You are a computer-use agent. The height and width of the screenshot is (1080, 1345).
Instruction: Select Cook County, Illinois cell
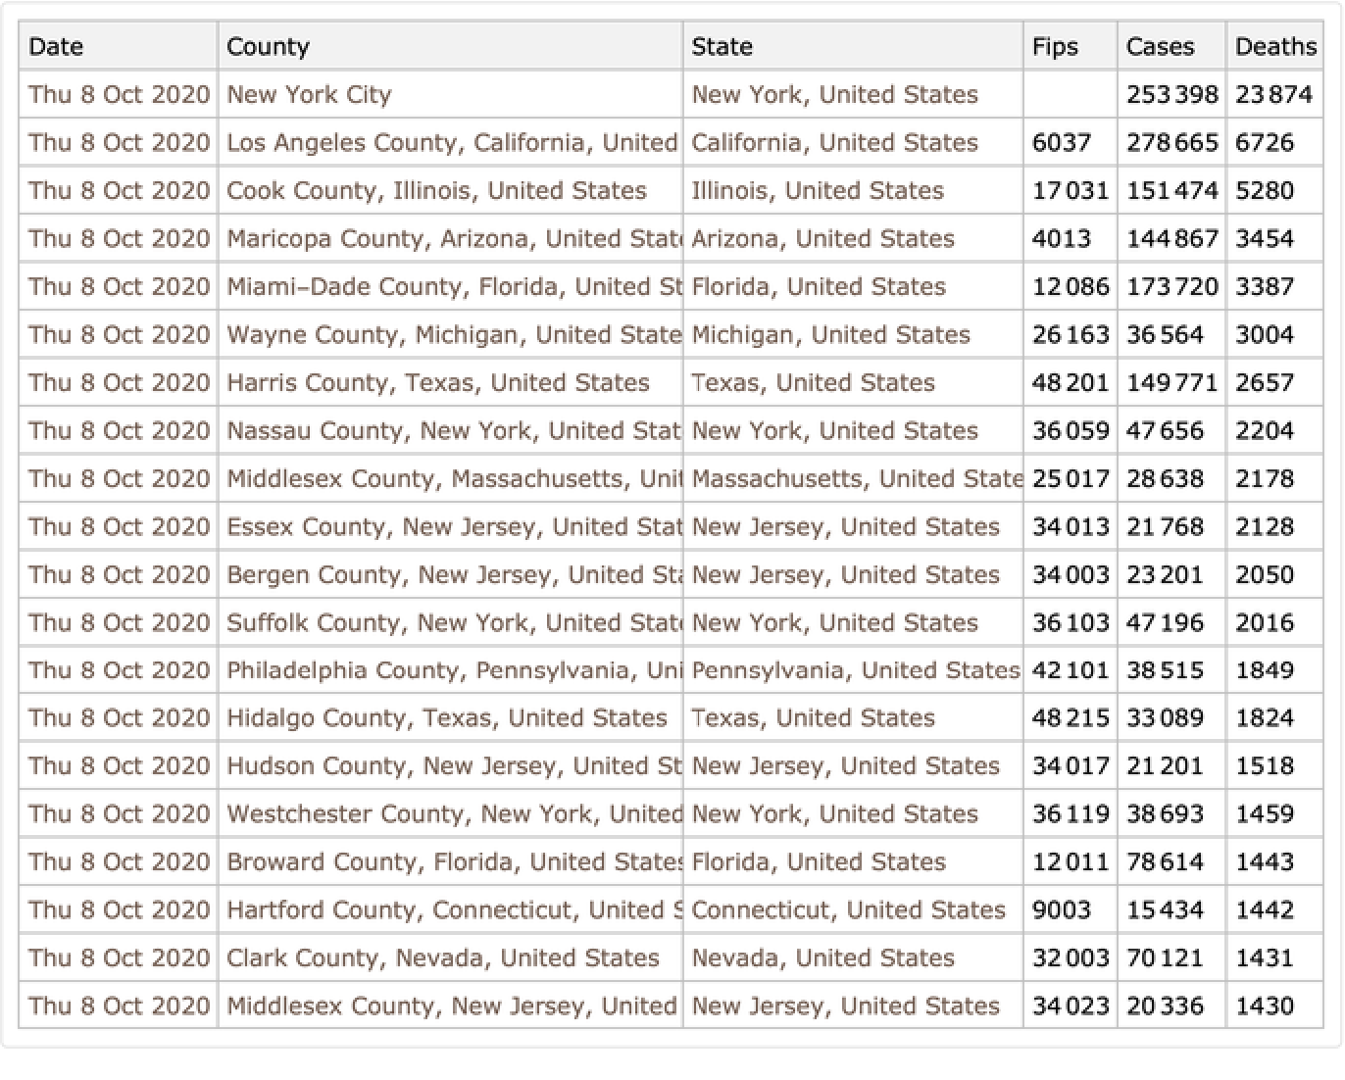click(x=436, y=190)
